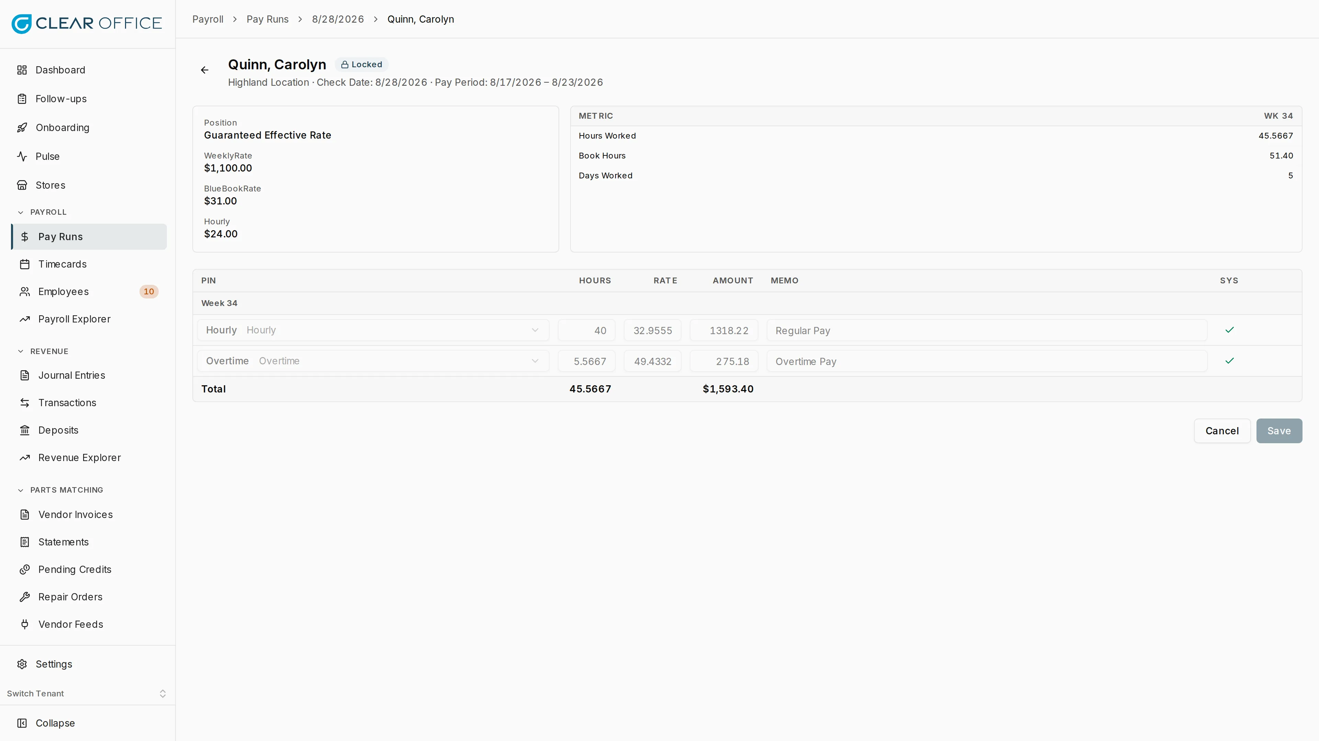Screen dimensions: 1319x741
Task: Open Vendor Invoices in sidebar
Action: [x=89, y=515]
